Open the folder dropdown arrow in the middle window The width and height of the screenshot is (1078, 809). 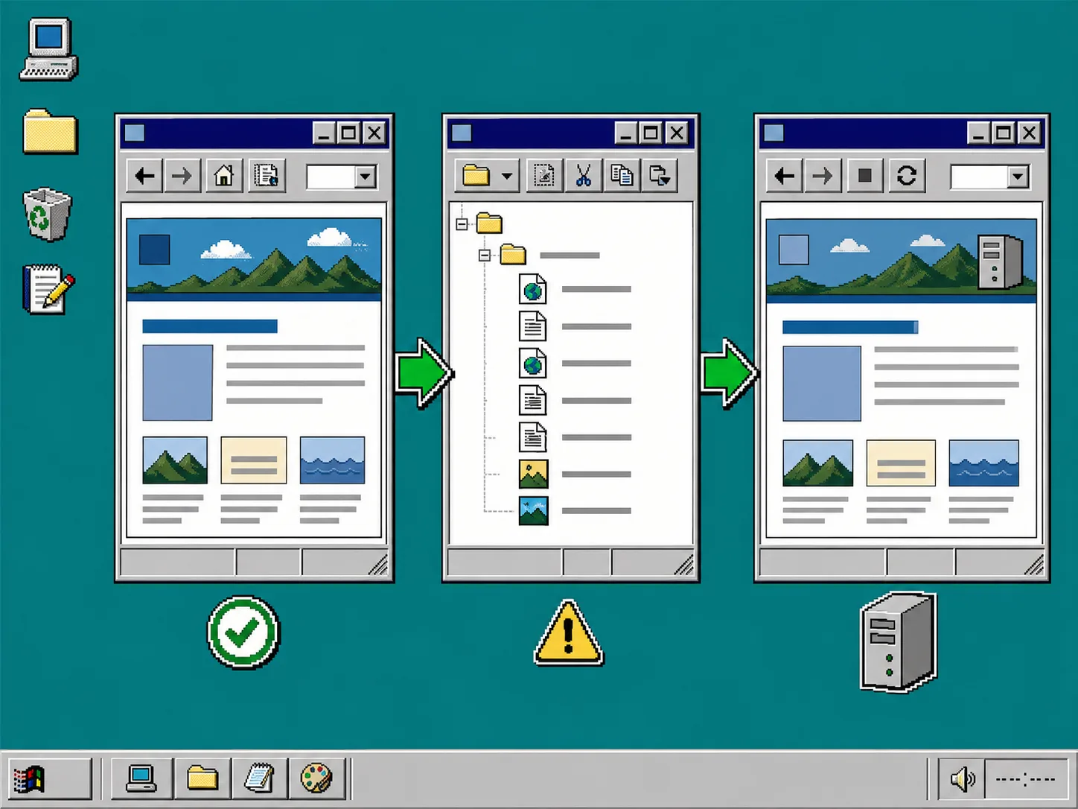tap(506, 177)
